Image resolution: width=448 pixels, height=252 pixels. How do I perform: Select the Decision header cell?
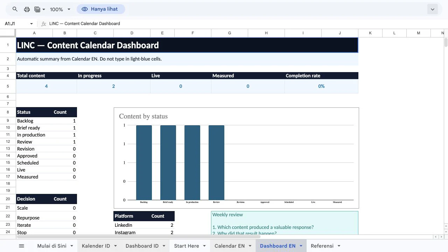(x=34, y=199)
